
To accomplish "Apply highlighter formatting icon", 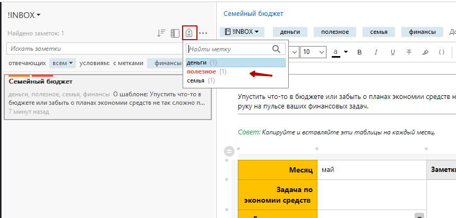I will (425, 52).
